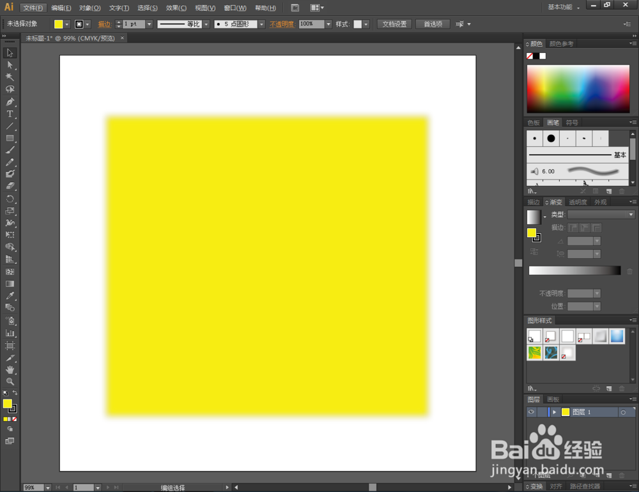Image resolution: width=639 pixels, height=492 pixels.
Task: Select the Width/Warp tool
Action: tap(10, 223)
